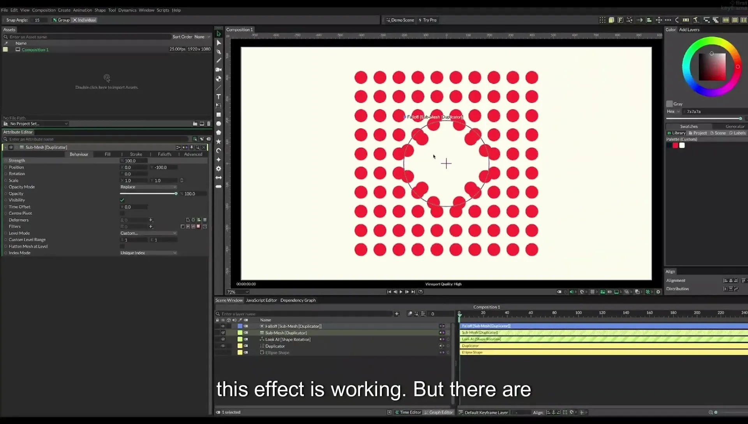Hide the Falloff layer using its eye icon

pyautogui.click(x=223, y=326)
